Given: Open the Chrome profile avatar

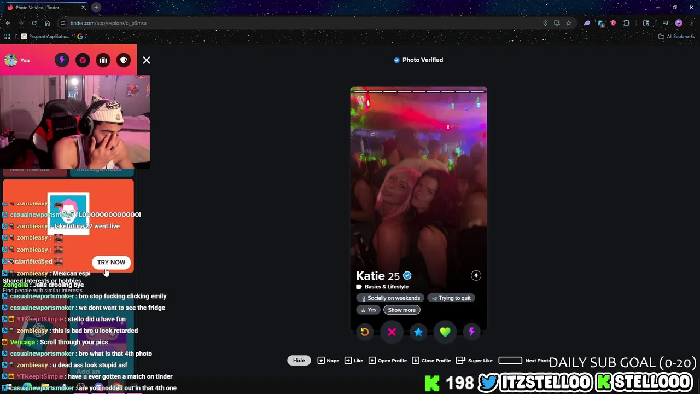Looking at the screenshot, I should click(679, 23).
